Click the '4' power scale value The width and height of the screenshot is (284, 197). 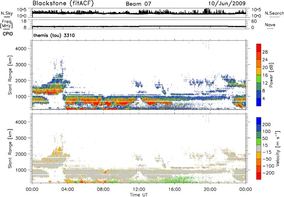pos(263,98)
